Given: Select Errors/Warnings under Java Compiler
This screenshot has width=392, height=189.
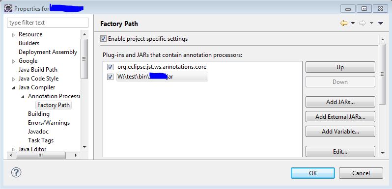Looking at the screenshot, I should click(x=49, y=123).
